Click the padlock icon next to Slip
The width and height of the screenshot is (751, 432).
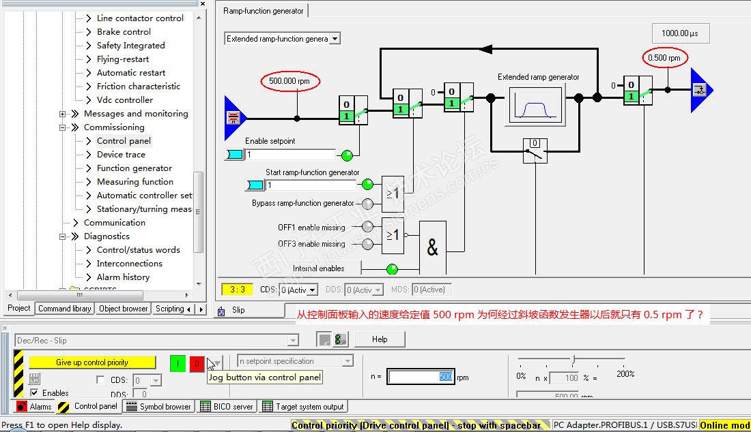click(221, 311)
